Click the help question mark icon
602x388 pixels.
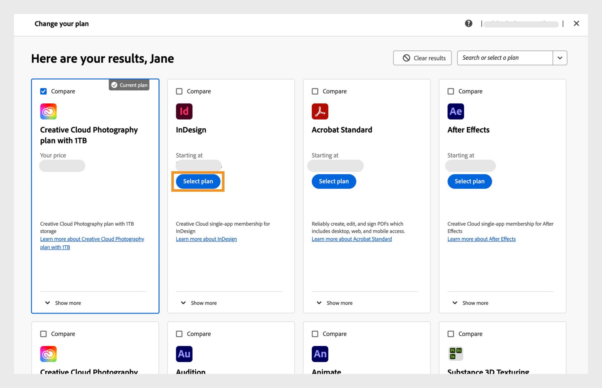click(468, 23)
